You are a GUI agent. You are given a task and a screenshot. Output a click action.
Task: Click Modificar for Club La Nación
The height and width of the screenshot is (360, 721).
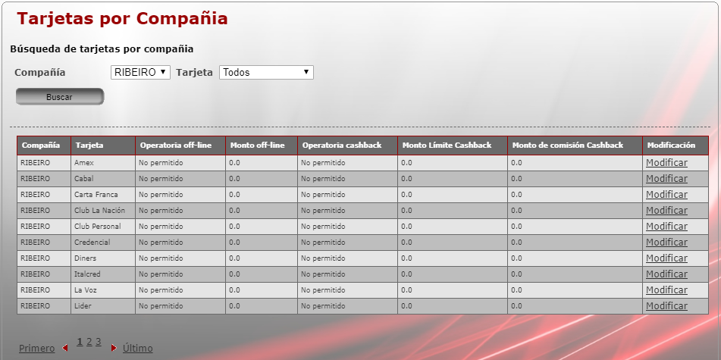pyautogui.click(x=666, y=210)
